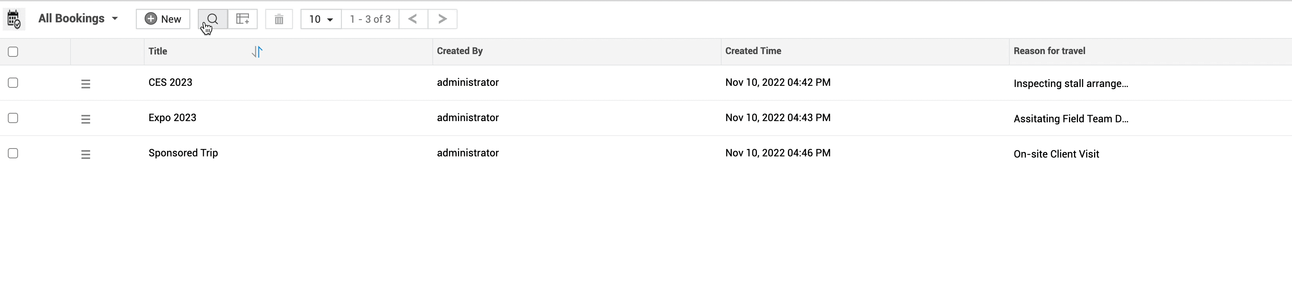Open the 10 records per page dropdown

tap(321, 19)
